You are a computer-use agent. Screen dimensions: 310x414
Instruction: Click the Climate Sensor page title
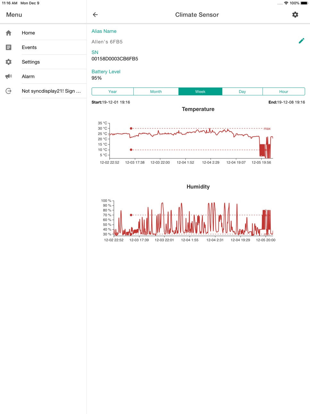[x=197, y=15]
